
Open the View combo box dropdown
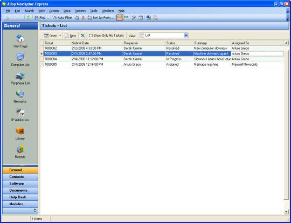pyautogui.click(x=186, y=35)
